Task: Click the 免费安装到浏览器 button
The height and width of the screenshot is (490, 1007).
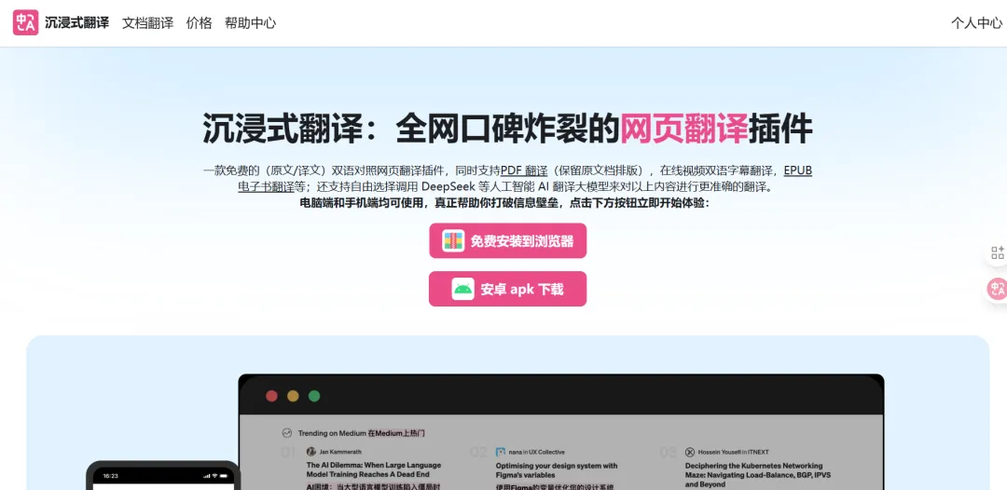Action: pos(507,240)
